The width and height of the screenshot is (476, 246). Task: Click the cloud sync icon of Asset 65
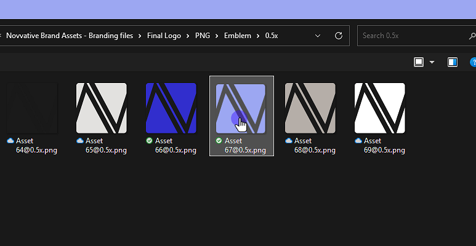[80, 141]
